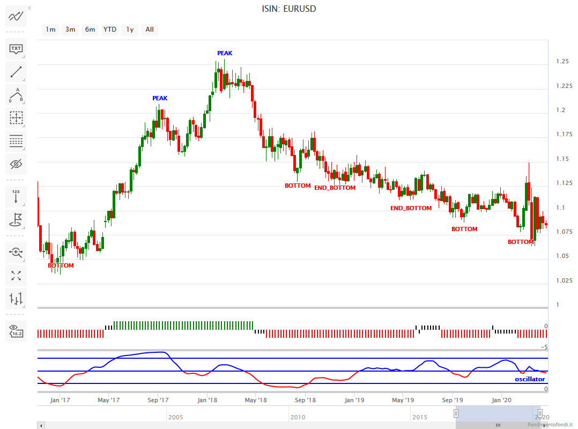Screen dimensions: 578x429
Task: Collapse the left stock tools toolbar
Action: [29, 9]
